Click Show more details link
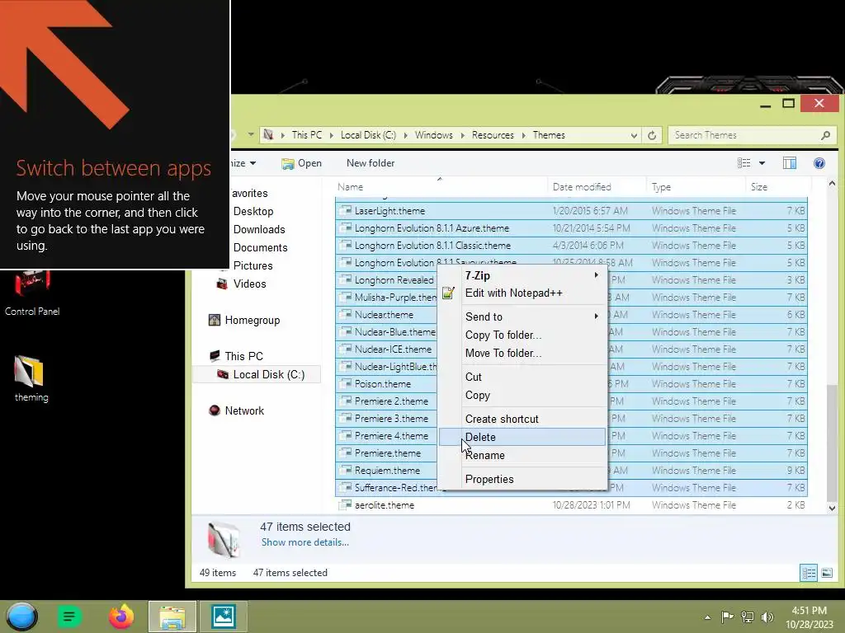The width and height of the screenshot is (845, 633). coord(305,542)
